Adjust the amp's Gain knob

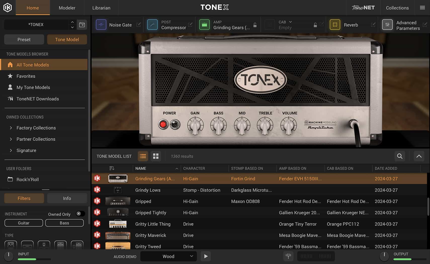(195, 124)
